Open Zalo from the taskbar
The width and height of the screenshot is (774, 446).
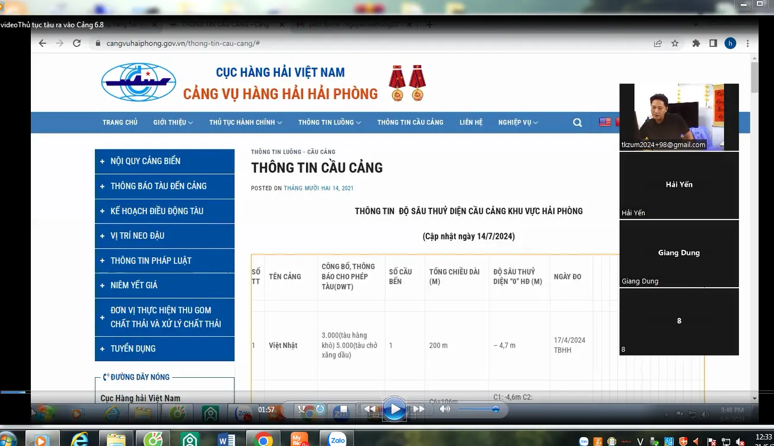click(337, 439)
